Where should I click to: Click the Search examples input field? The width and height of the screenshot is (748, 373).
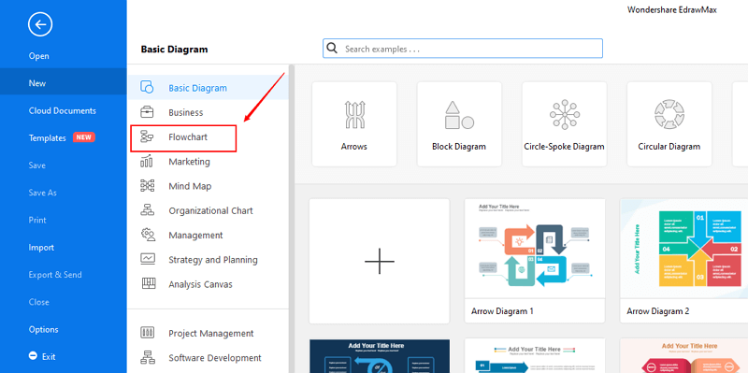[x=463, y=49]
